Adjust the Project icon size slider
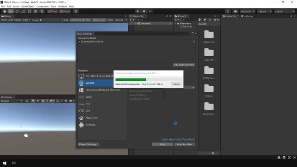Viewport: 297px width, 167px height. point(212,153)
